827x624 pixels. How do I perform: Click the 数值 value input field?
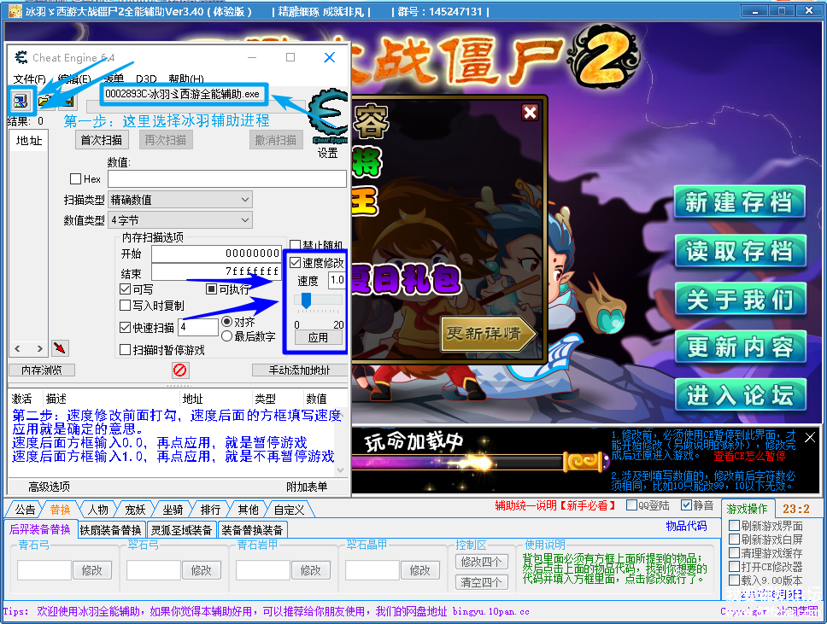[x=226, y=178]
